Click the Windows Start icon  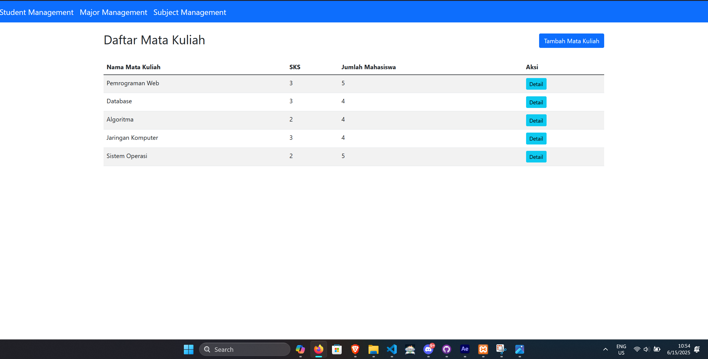pos(189,349)
